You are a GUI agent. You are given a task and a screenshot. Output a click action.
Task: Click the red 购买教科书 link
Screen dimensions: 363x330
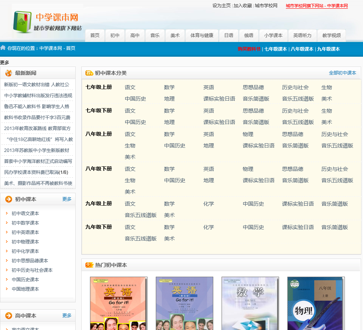pos(249,49)
